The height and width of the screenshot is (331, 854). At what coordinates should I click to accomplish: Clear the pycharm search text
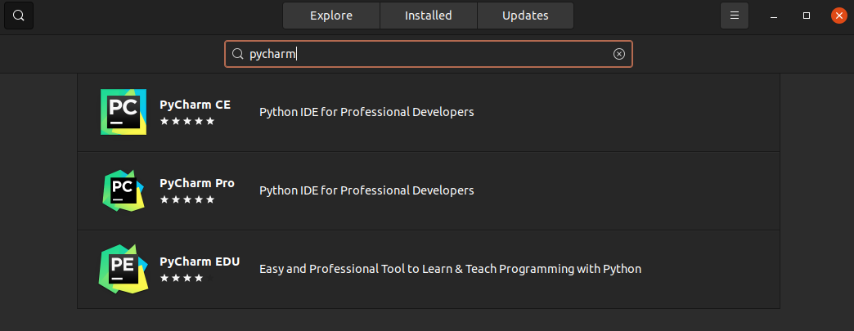[618, 54]
